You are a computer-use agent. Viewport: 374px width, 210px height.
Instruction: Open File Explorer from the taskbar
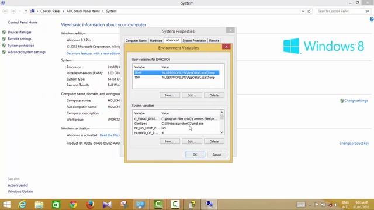pyautogui.click(x=39, y=205)
